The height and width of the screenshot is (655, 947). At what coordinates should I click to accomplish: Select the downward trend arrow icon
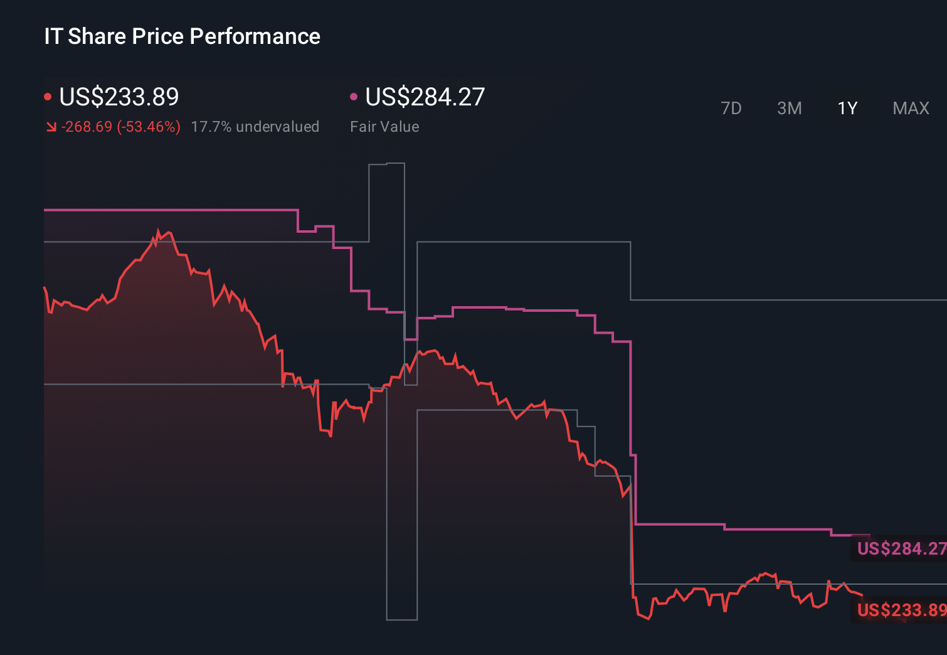[51, 127]
